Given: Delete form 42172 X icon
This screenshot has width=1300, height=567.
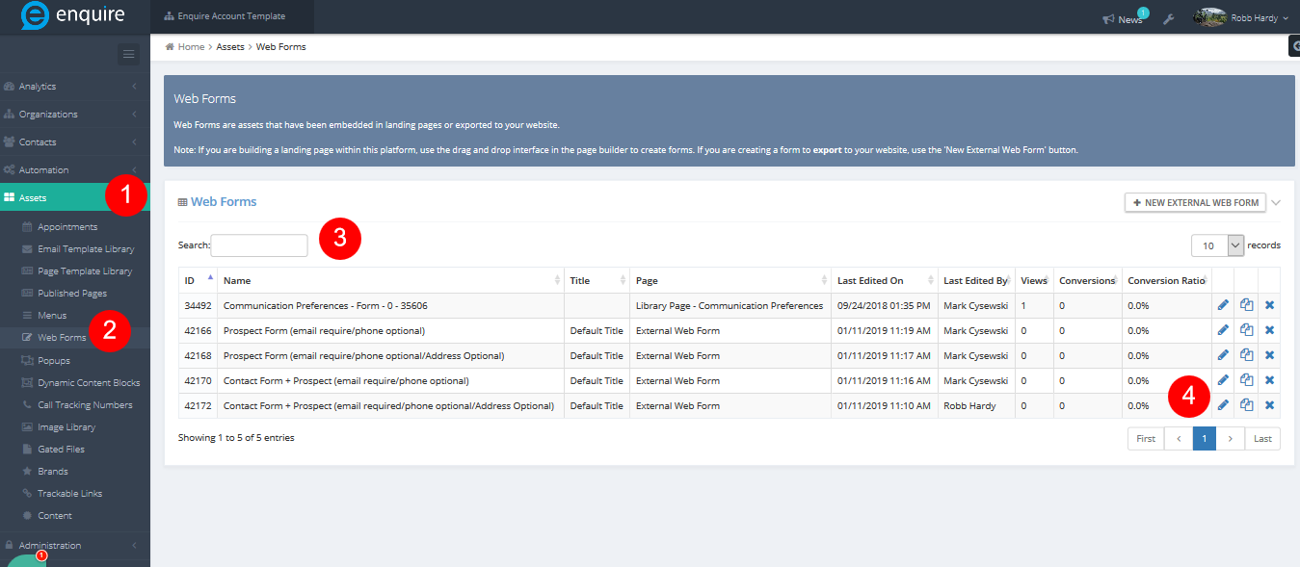Looking at the screenshot, I should pos(1269,405).
